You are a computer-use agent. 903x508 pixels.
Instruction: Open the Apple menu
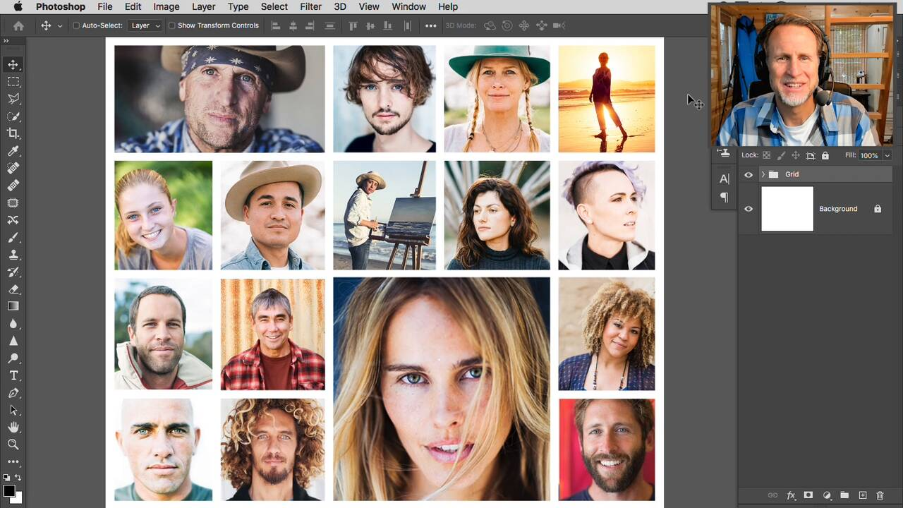(x=18, y=6)
